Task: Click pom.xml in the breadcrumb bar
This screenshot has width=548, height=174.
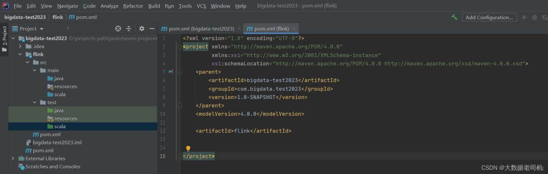Action: 83,17
